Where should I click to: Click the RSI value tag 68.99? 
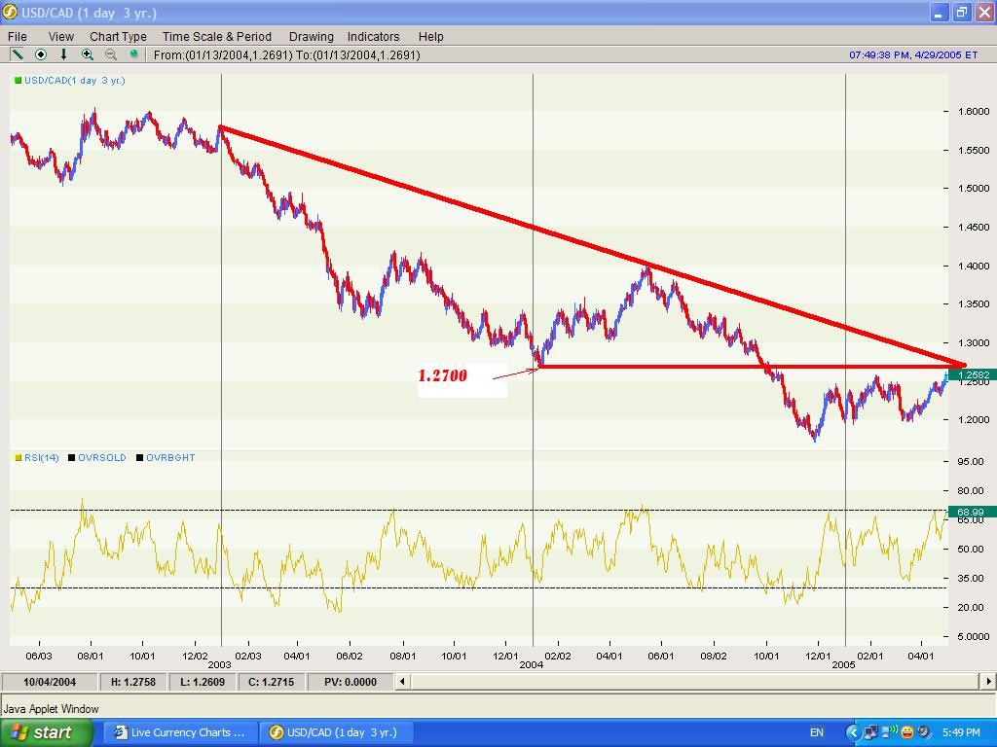pos(973,512)
